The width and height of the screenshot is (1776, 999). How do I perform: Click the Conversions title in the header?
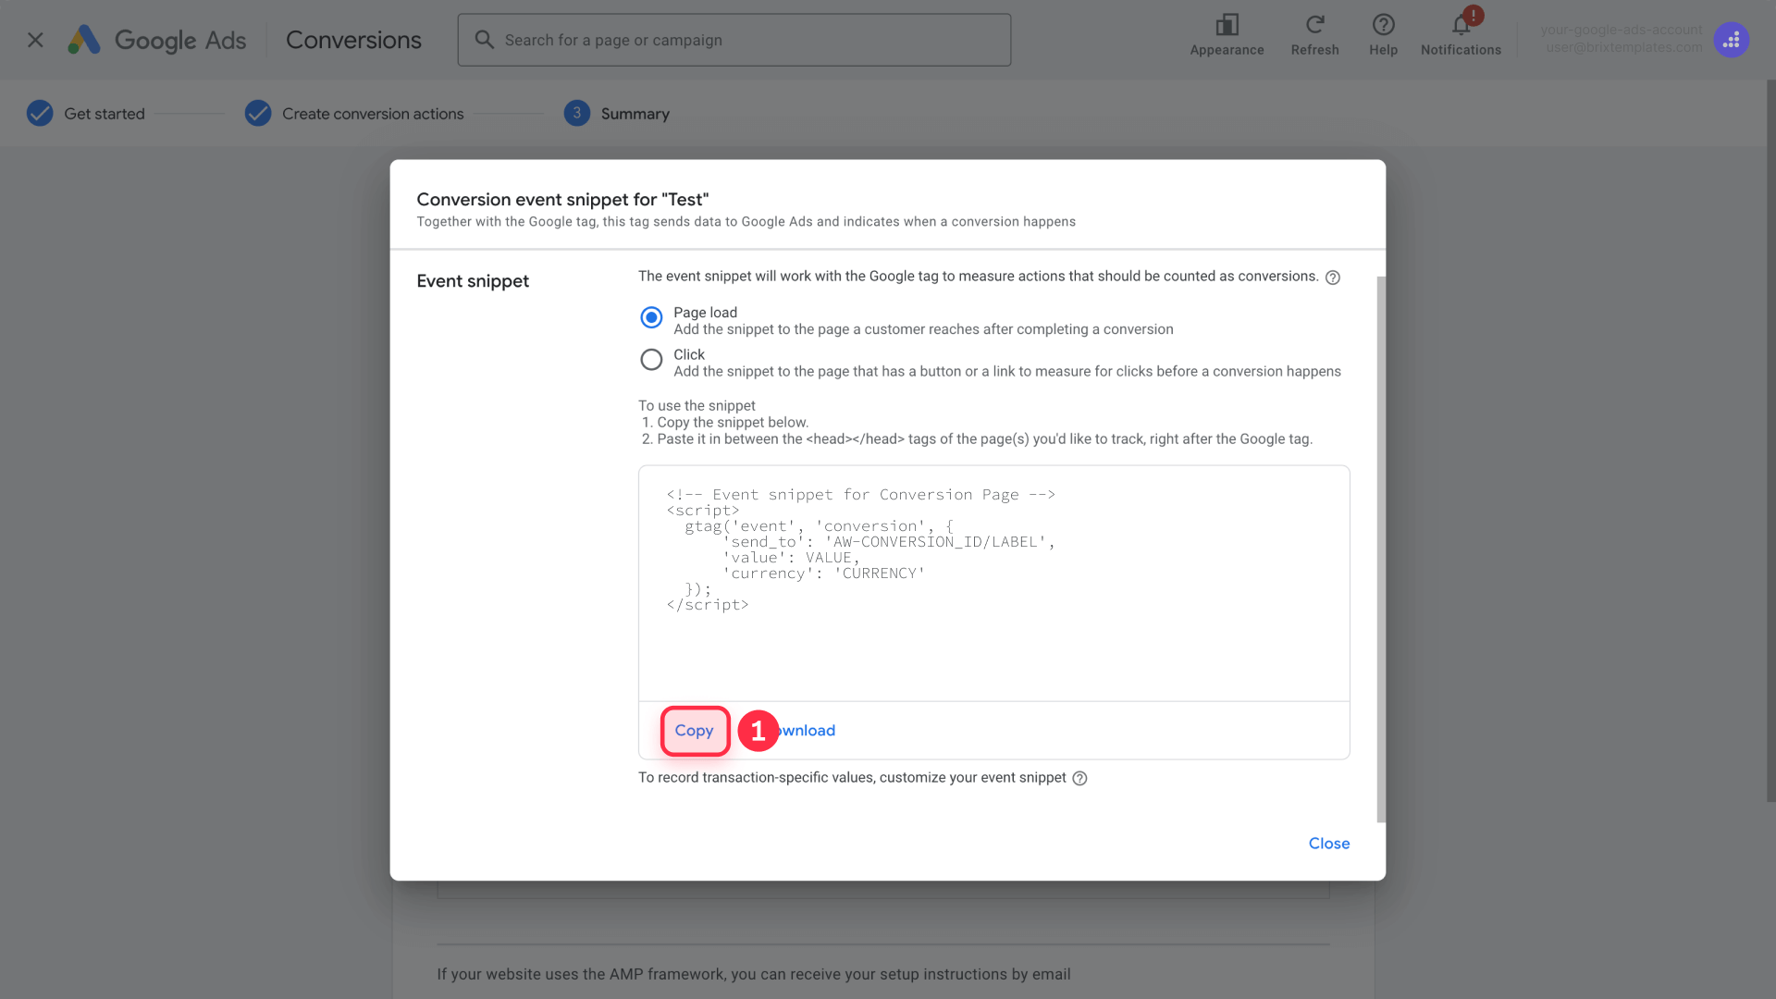[352, 39]
